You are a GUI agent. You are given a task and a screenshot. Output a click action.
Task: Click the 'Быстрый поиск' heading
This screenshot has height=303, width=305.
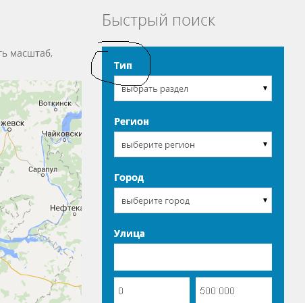[x=159, y=20]
